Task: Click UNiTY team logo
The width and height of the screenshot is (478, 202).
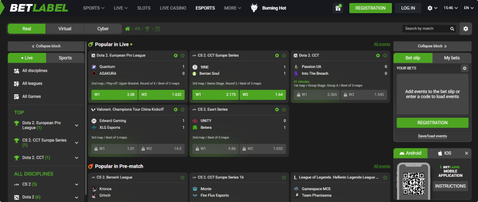Action: (x=195, y=121)
